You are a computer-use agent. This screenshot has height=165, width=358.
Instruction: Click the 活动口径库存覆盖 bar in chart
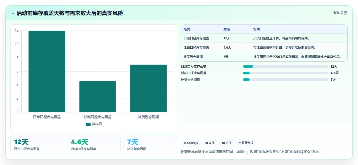tap(98, 96)
